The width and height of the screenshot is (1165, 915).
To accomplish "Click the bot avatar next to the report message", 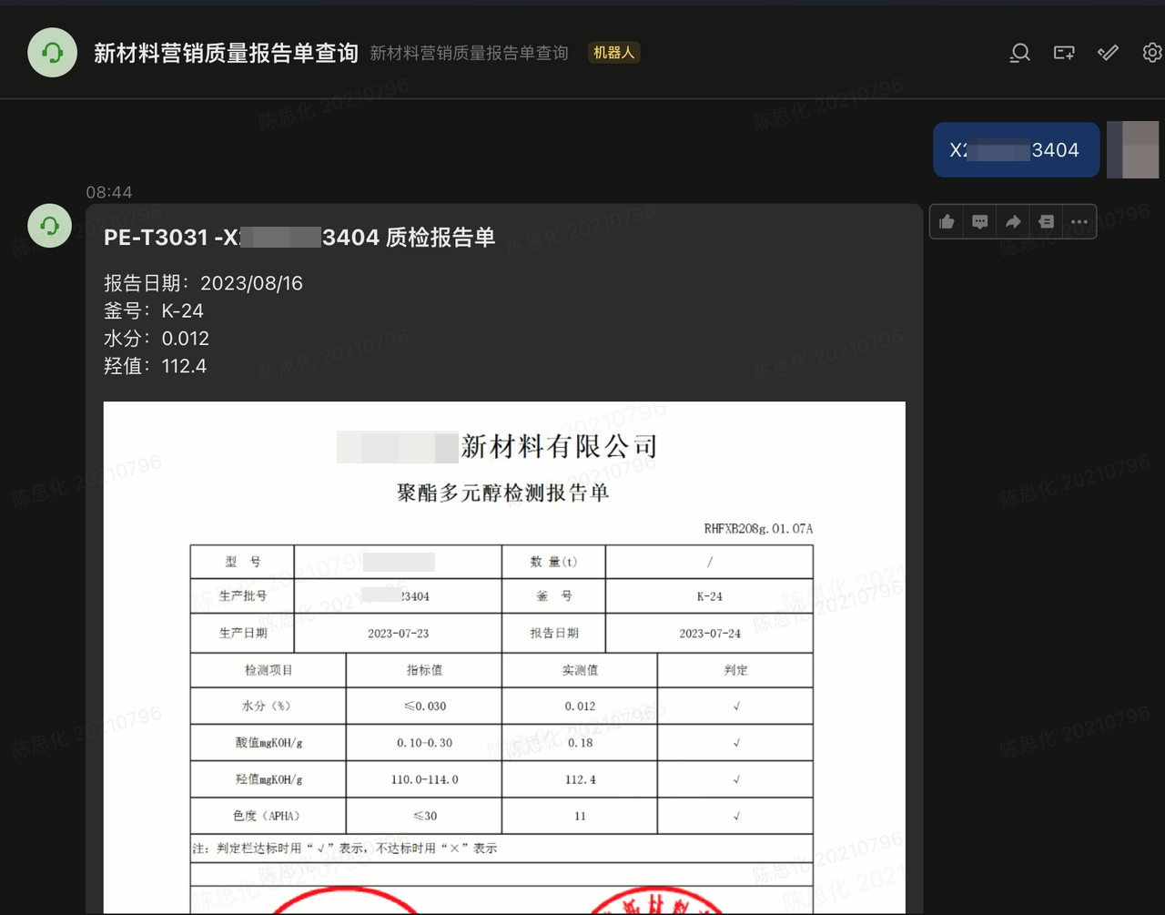I will click(50, 226).
